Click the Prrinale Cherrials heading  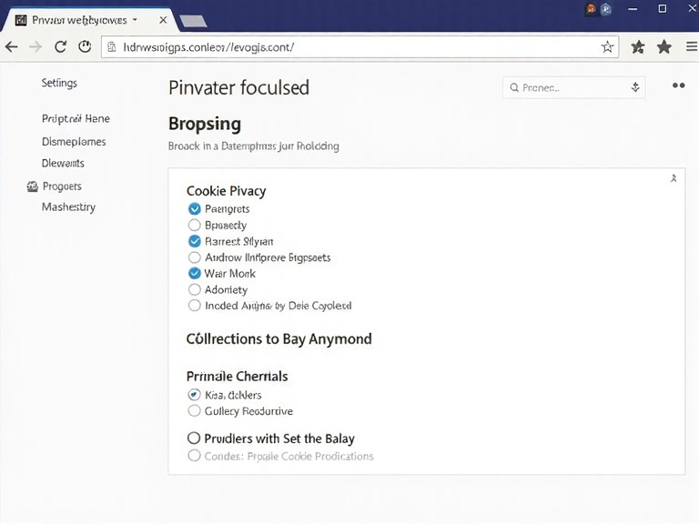pos(238,377)
